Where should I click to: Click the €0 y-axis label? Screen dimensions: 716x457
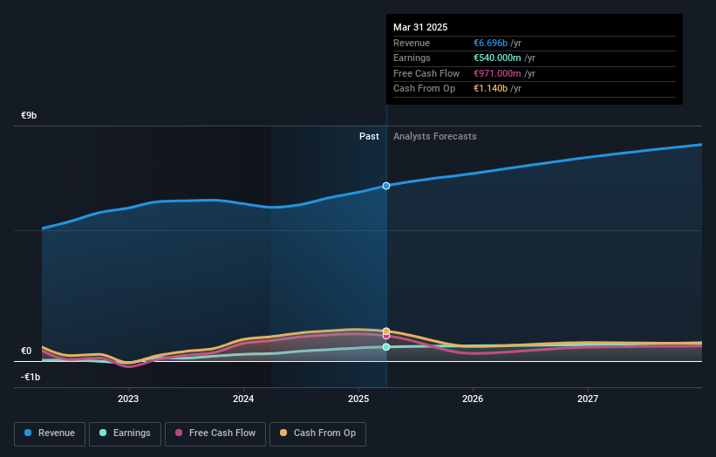(26, 351)
